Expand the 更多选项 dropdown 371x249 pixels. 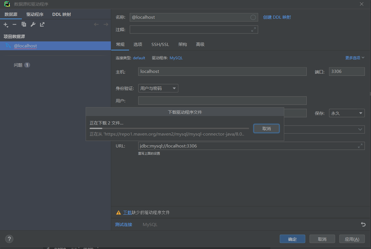(x=355, y=58)
